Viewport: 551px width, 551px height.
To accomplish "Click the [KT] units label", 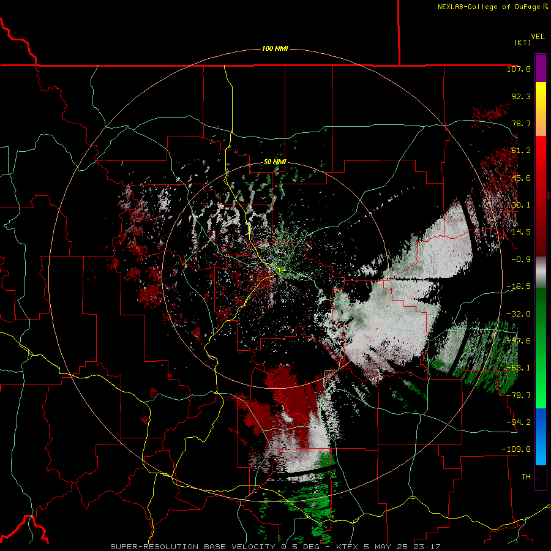I will (523, 42).
